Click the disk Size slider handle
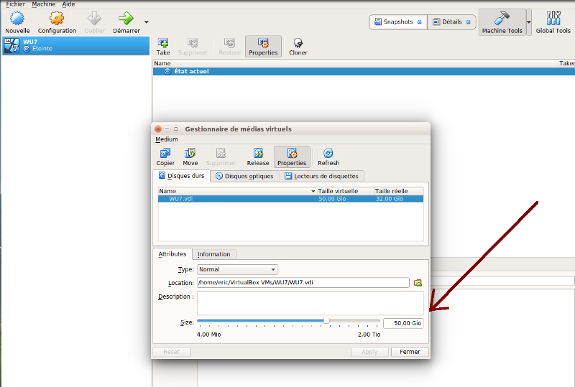 (x=327, y=320)
